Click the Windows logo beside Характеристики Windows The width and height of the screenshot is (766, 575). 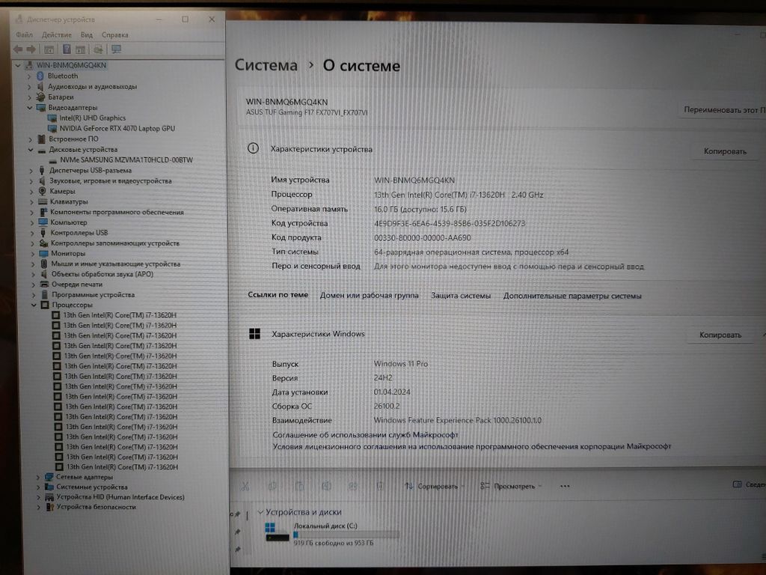click(x=255, y=334)
